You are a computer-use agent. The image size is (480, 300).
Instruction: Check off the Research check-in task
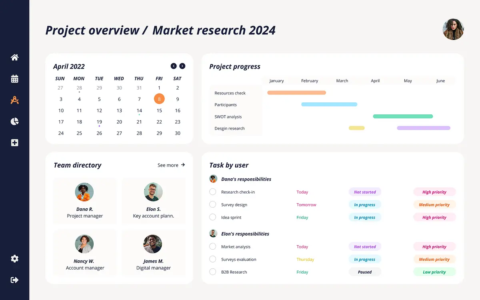(x=212, y=192)
